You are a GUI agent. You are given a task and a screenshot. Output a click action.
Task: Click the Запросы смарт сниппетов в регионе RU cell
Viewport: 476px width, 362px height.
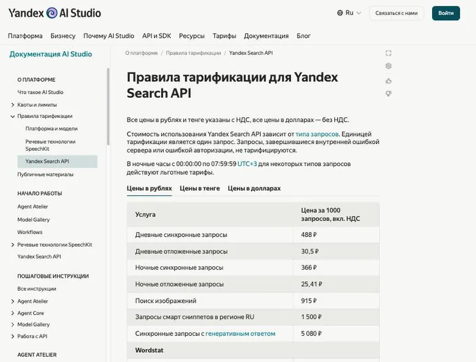pos(210,317)
